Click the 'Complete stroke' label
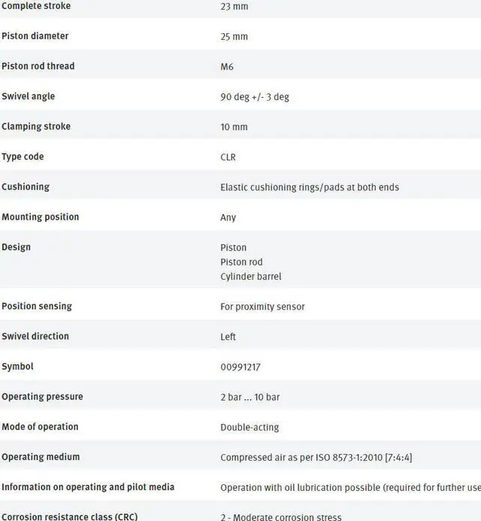Image resolution: width=481 pixels, height=521 pixels. [x=36, y=6]
